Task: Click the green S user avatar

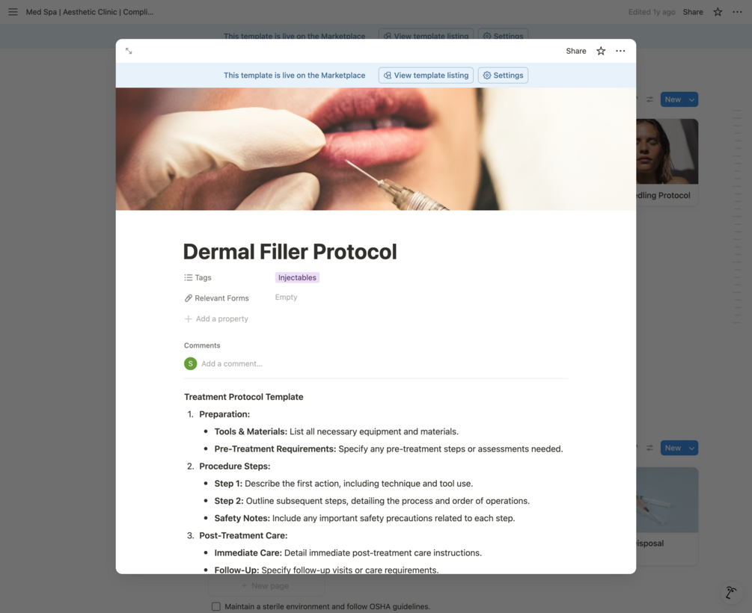Action: coord(190,364)
